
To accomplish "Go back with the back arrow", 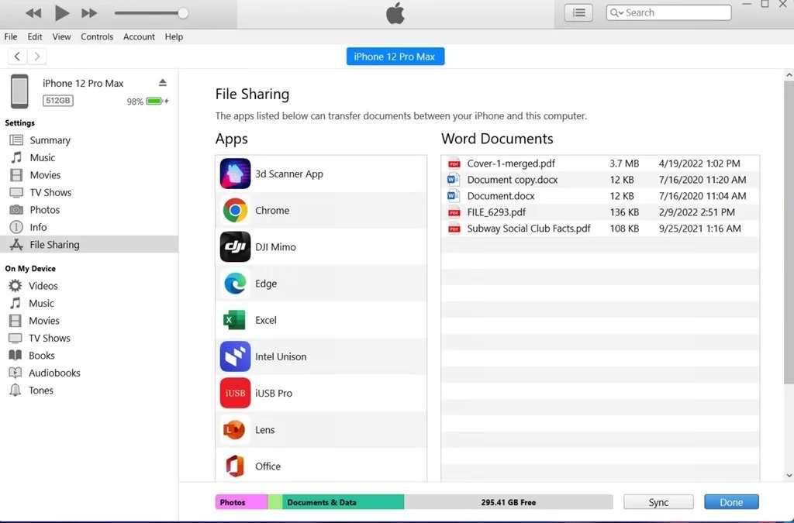I will pos(17,56).
